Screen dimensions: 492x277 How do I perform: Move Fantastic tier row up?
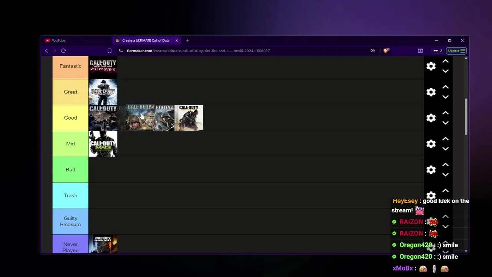[445, 61]
